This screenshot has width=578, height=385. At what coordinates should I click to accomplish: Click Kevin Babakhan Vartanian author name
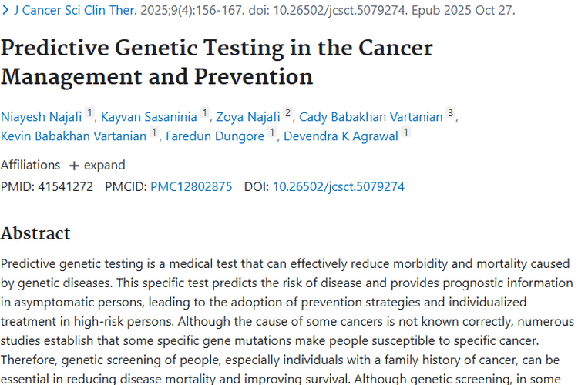pos(74,136)
